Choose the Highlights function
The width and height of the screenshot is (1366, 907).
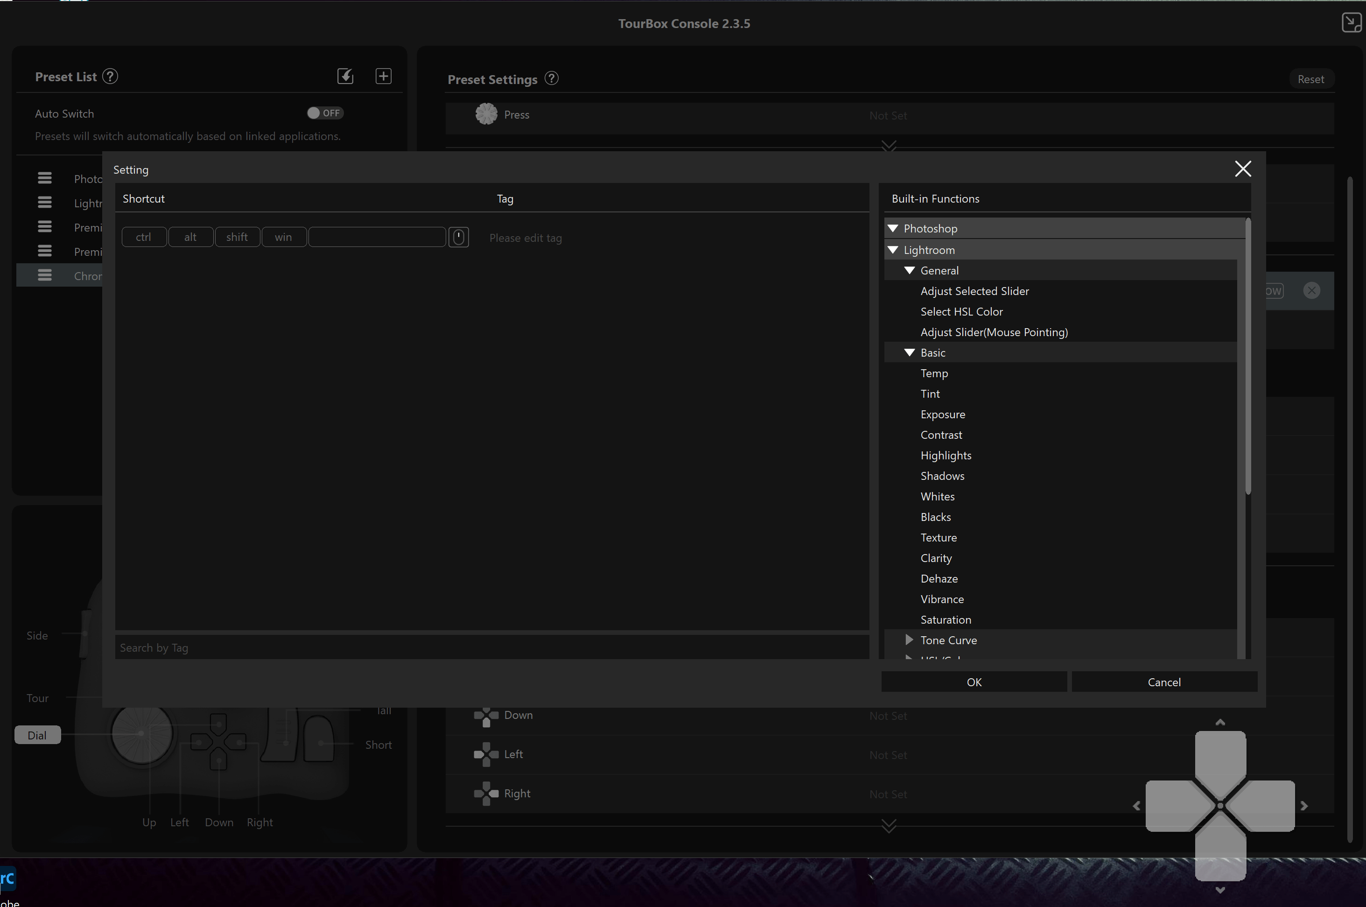tap(946, 455)
